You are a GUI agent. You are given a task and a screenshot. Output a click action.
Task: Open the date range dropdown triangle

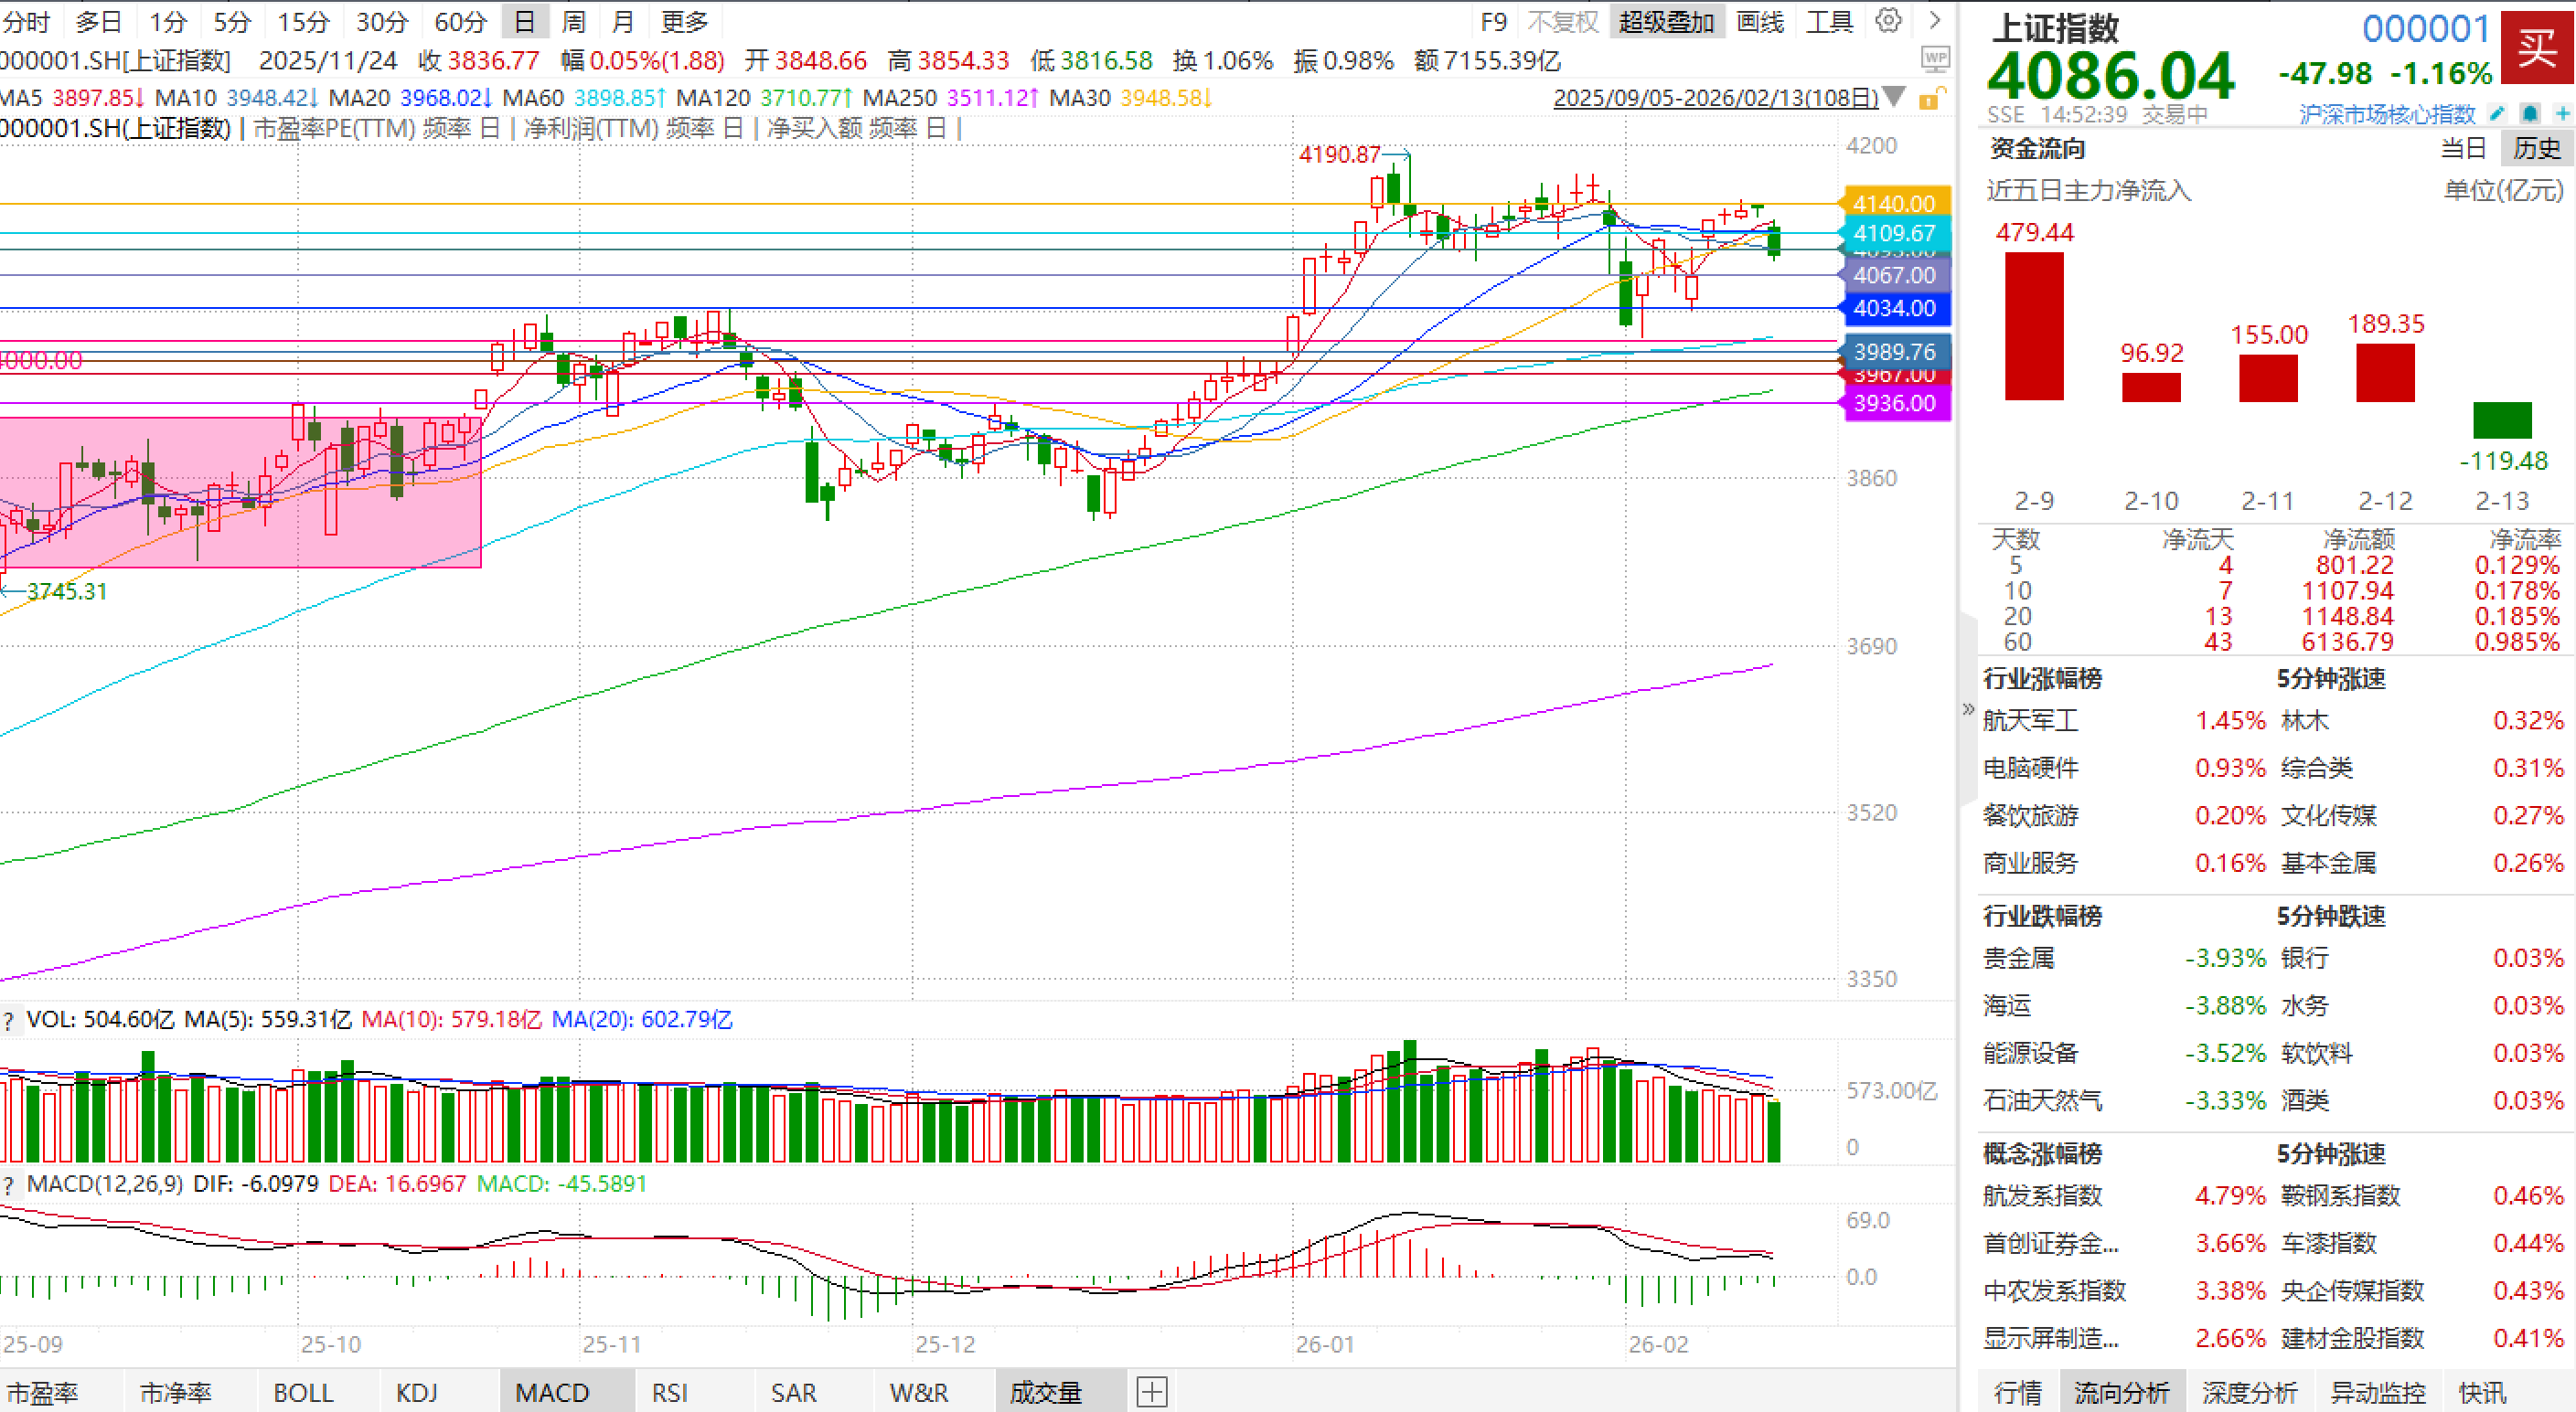[x=1894, y=98]
